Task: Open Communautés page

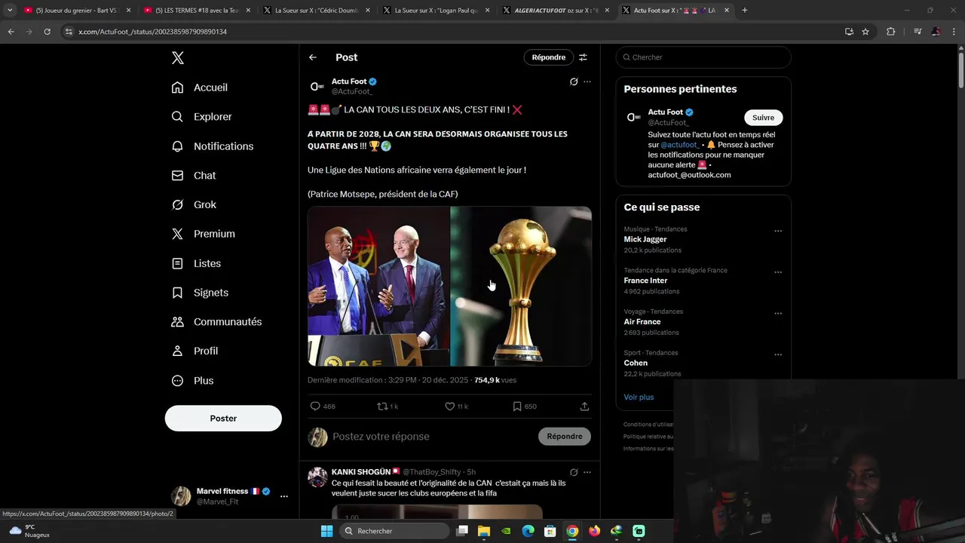Action: click(216, 322)
